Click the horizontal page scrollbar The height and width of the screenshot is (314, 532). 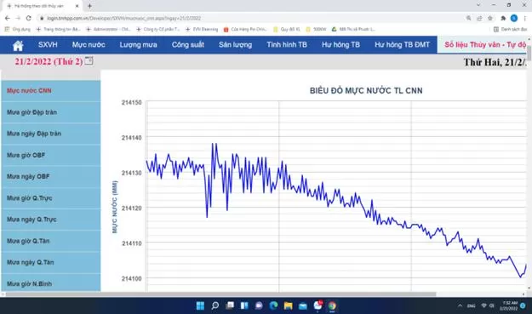(x=220, y=294)
